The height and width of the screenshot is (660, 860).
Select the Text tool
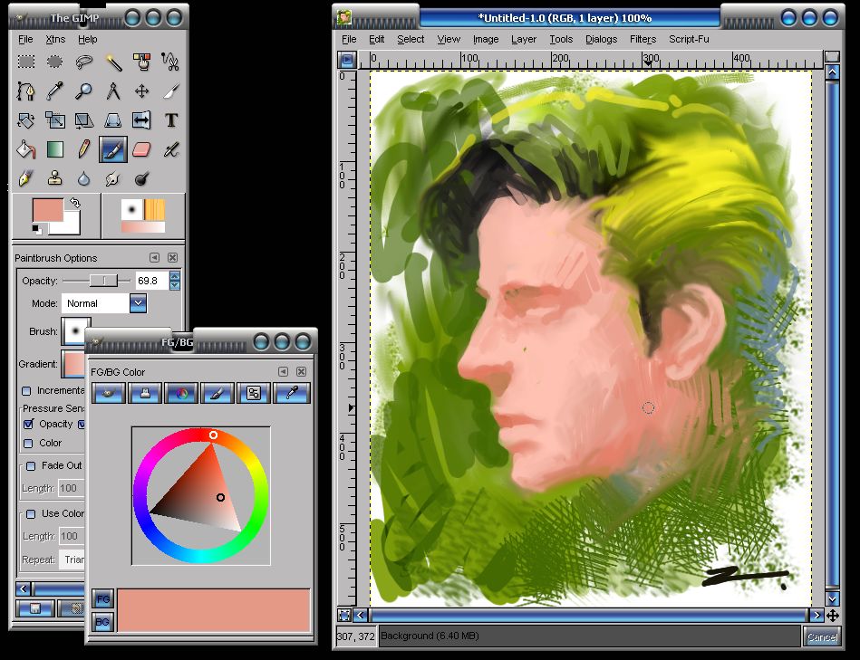click(170, 120)
